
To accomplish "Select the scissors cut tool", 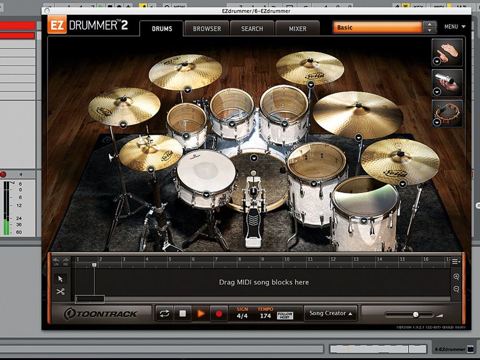I will [x=59, y=292].
